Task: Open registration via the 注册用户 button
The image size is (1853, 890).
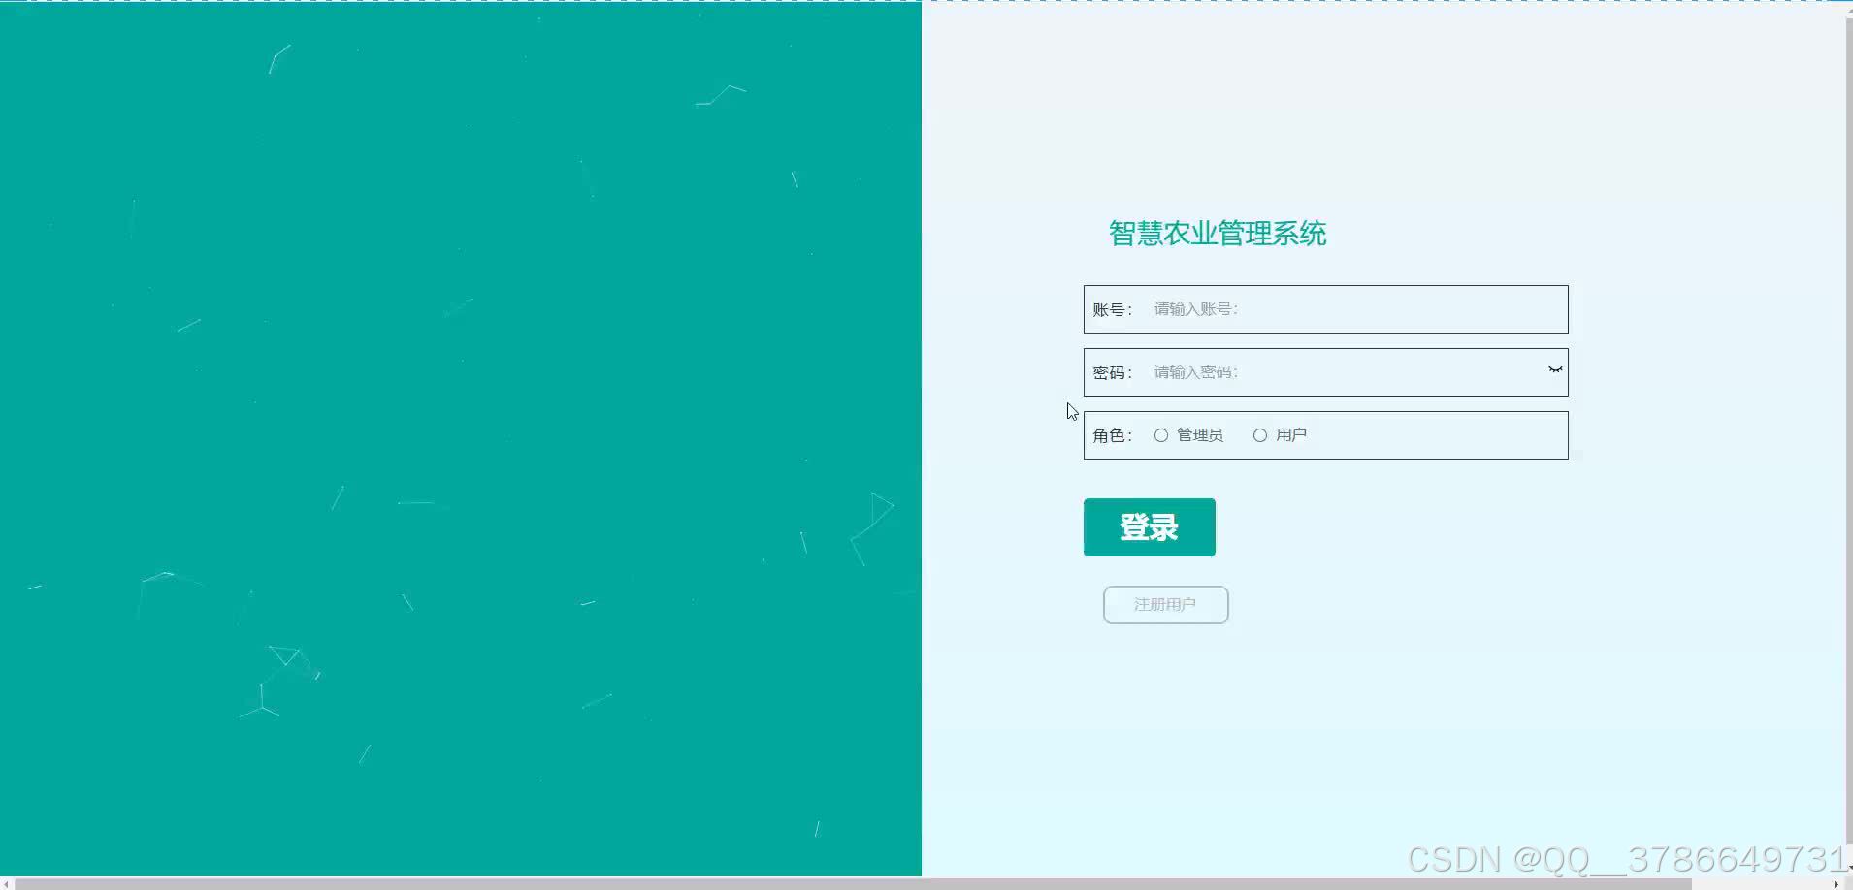Action: [x=1164, y=604]
